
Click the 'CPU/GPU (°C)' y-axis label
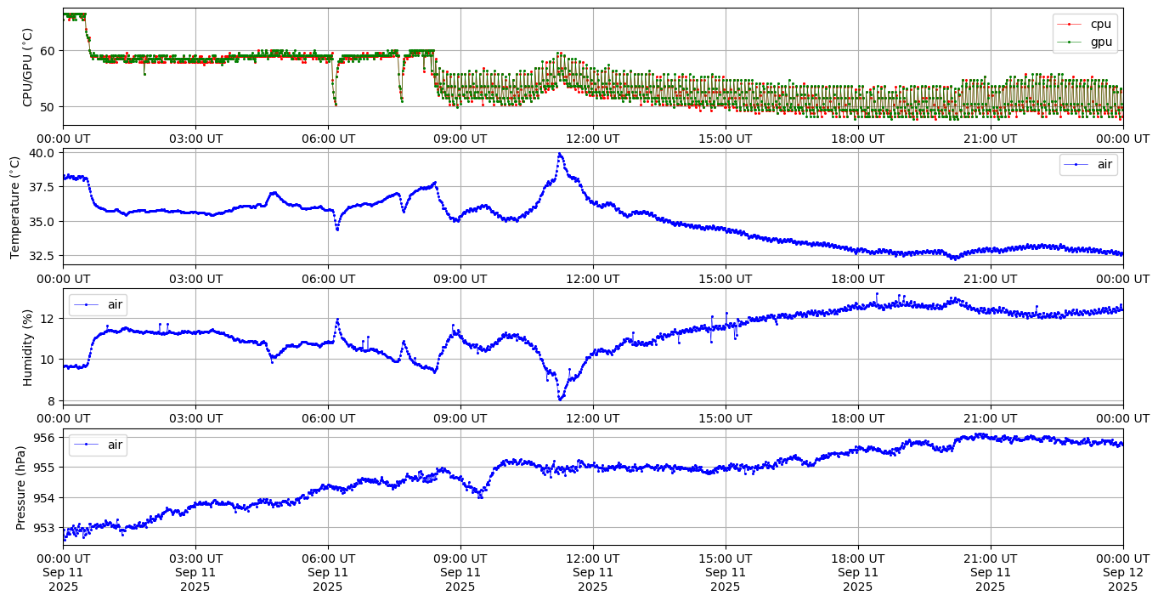(x=27, y=67)
